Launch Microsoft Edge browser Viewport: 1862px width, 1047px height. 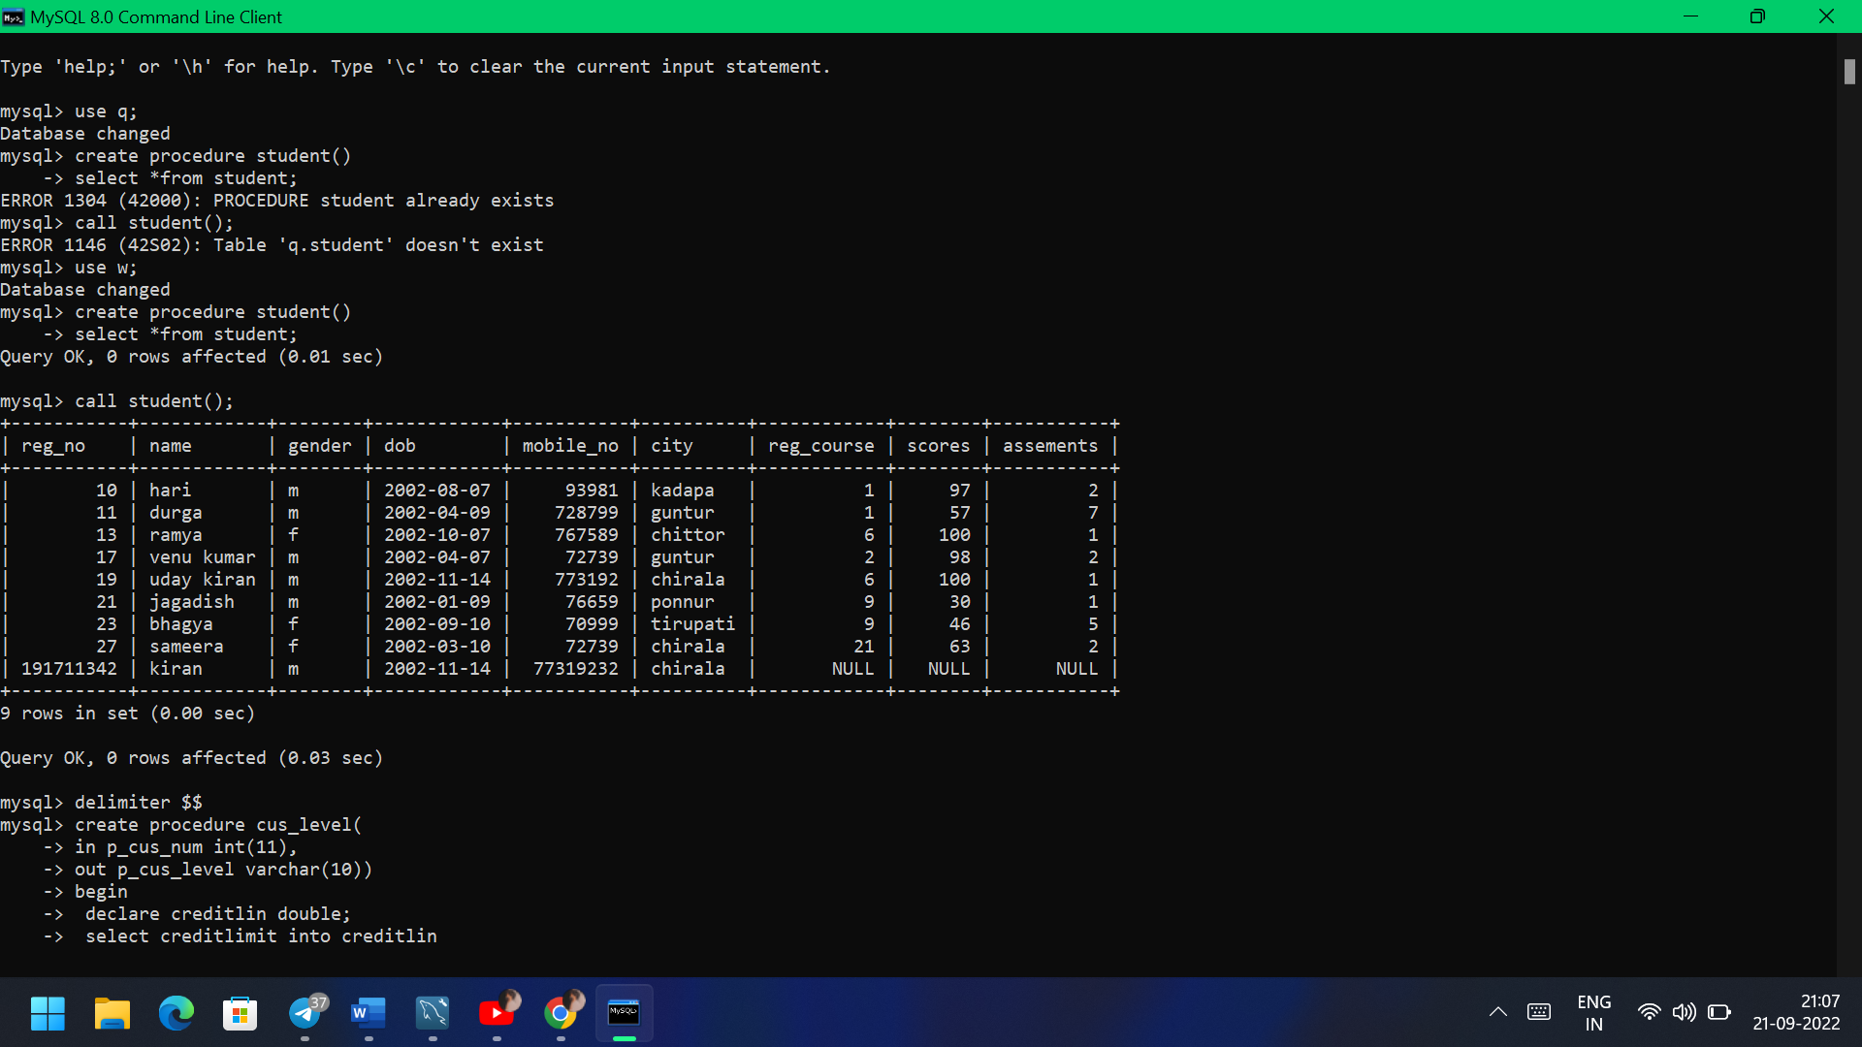[x=176, y=1013]
